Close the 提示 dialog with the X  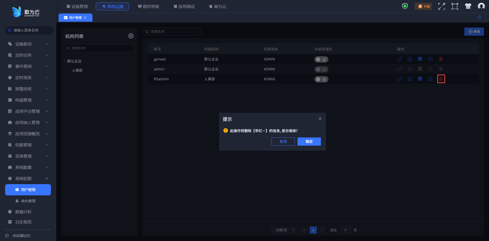[320, 119]
